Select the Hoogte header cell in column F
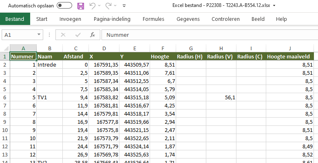 (x=163, y=56)
